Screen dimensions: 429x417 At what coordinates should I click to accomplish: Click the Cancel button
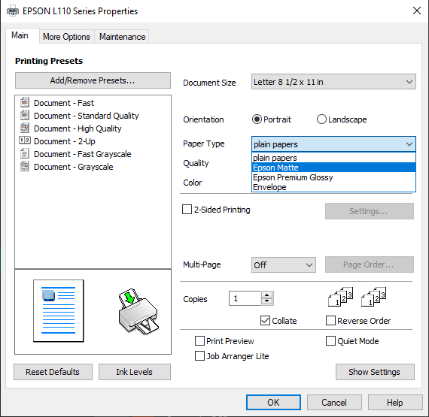tap(334, 402)
